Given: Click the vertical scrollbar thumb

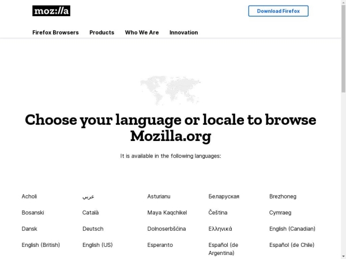Looking at the screenshot, I should pyautogui.click(x=343, y=48).
